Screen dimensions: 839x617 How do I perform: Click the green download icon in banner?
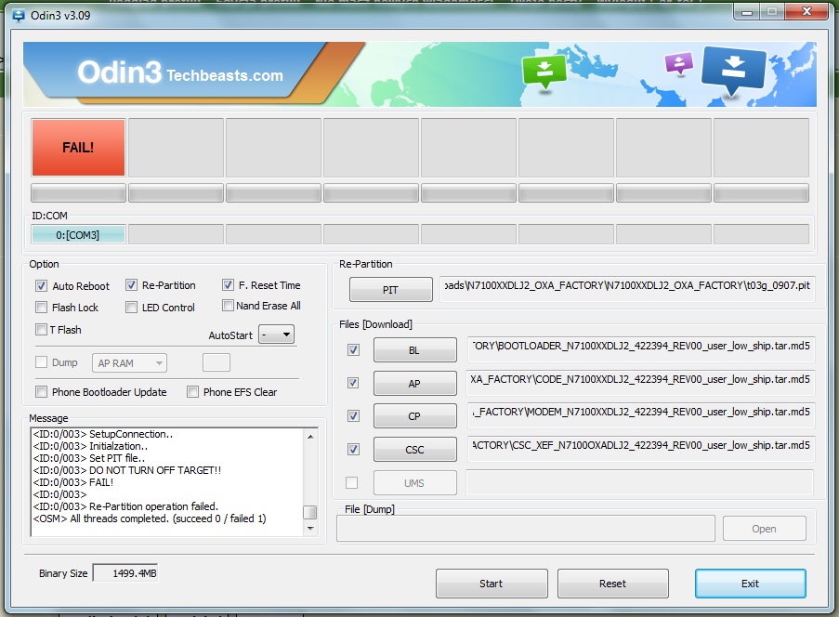click(x=544, y=72)
